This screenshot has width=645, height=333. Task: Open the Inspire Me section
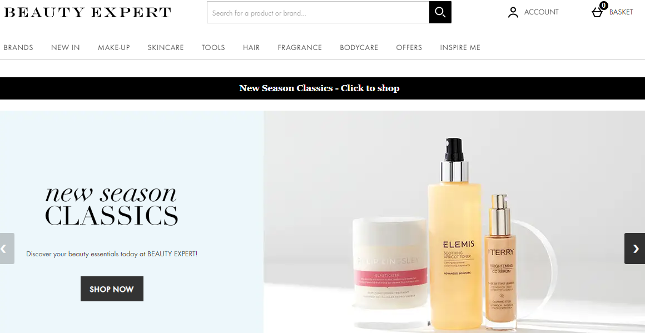point(460,48)
